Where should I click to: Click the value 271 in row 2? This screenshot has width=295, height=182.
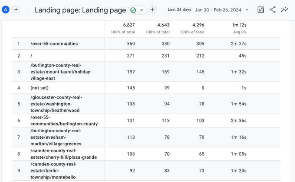131,56
